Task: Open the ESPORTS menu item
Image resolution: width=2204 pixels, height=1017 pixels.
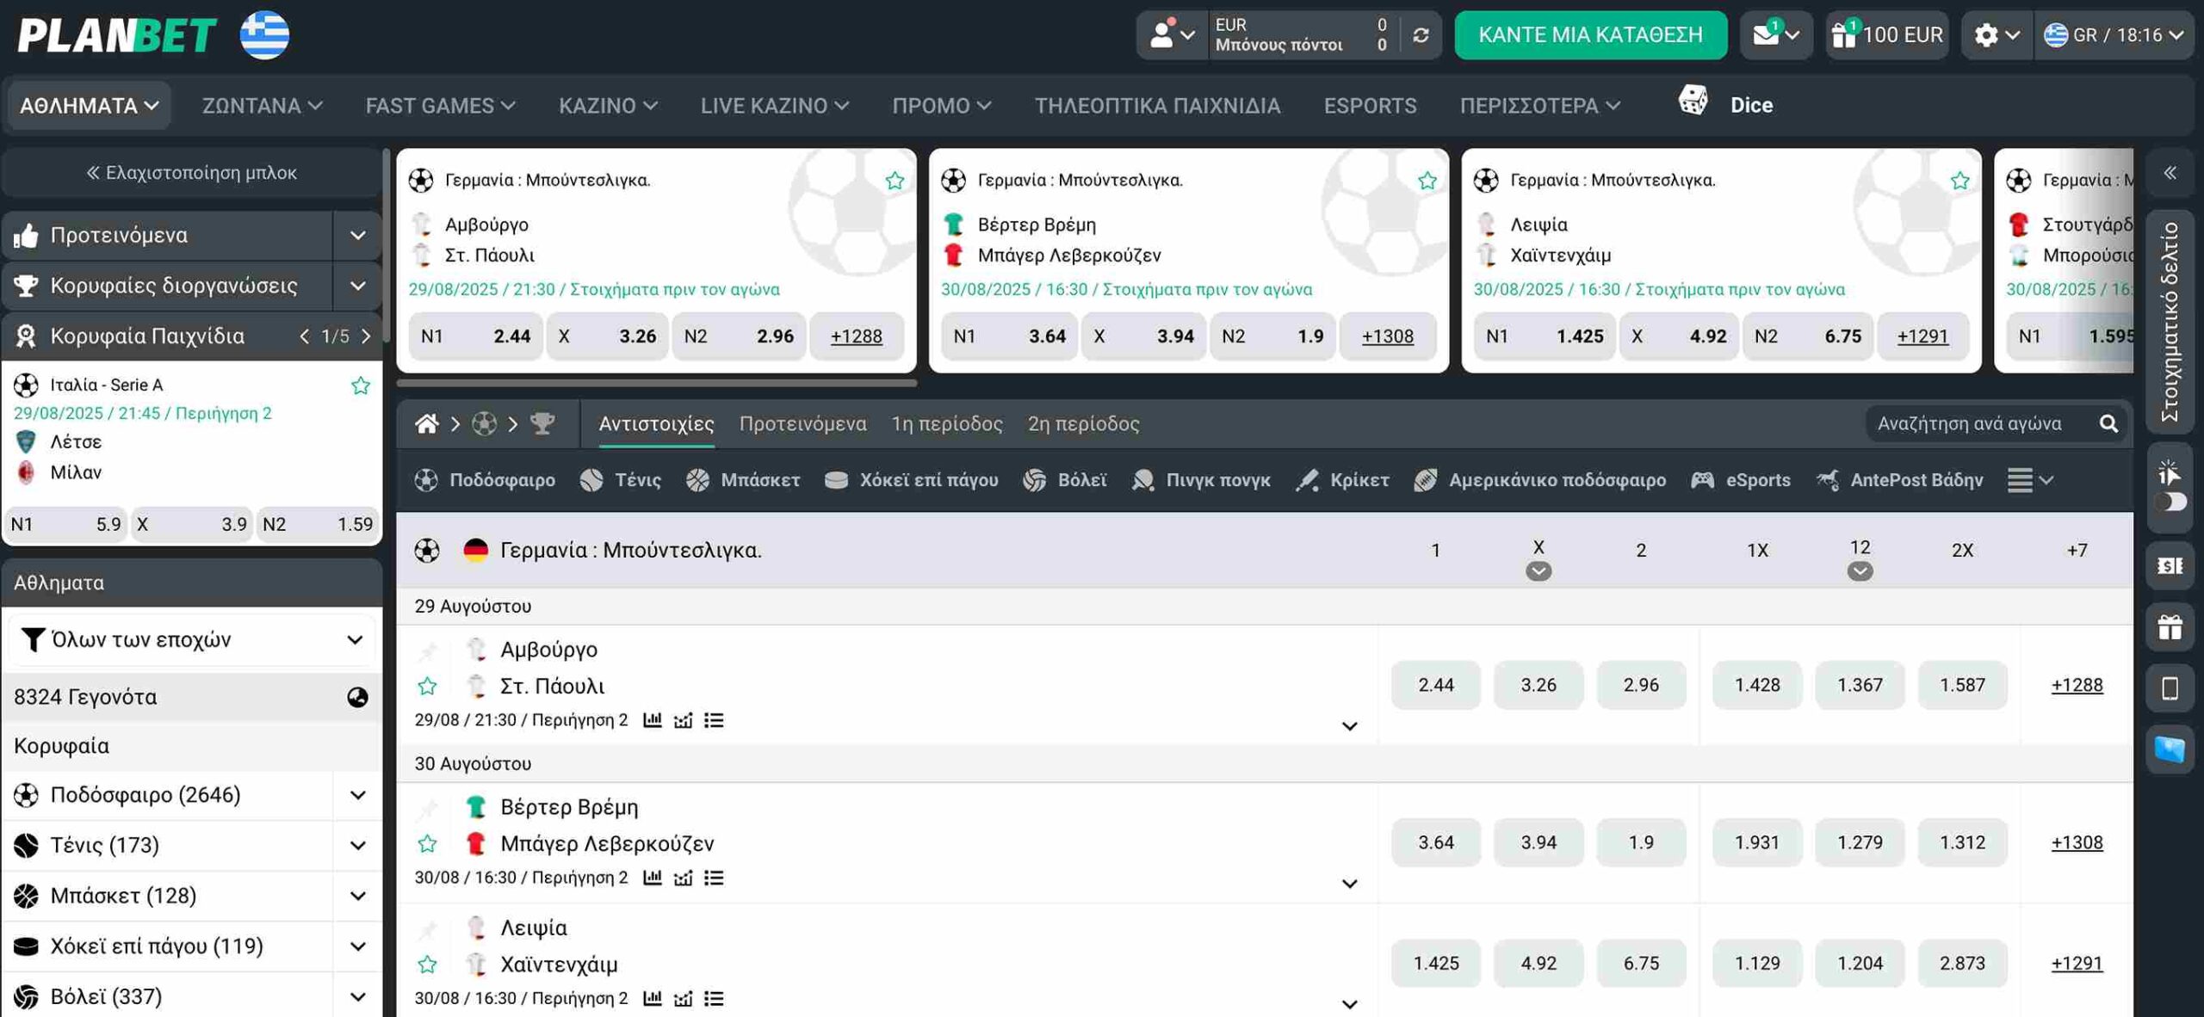Action: 1369,105
